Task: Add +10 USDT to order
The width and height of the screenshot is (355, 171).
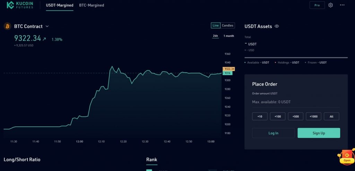Action: point(260,117)
